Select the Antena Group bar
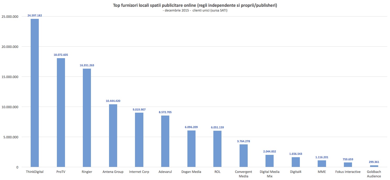 click(113, 135)
